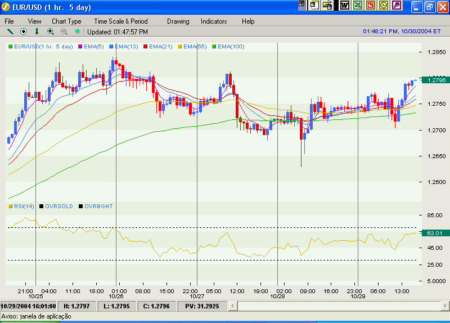The width and height of the screenshot is (450, 323).
Task: Expand the Time Scale & Period menu
Action: (120, 21)
